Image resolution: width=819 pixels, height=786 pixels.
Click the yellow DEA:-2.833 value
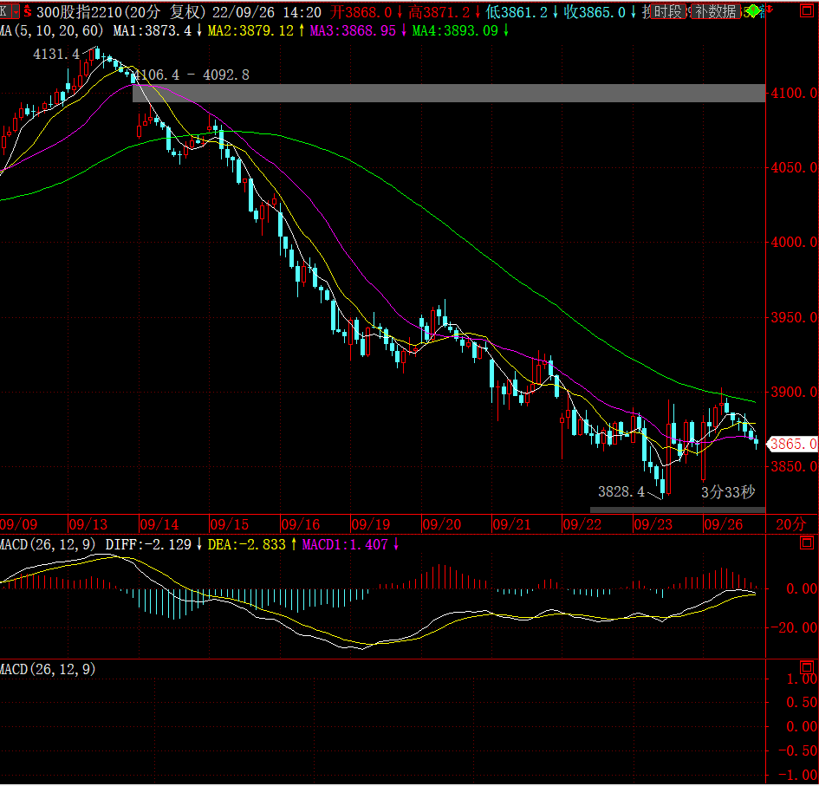coord(246,545)
